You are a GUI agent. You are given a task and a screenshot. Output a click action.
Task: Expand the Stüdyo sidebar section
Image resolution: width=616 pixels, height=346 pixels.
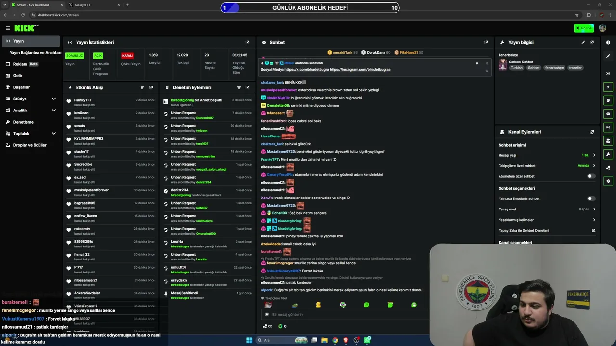point(53,99)
